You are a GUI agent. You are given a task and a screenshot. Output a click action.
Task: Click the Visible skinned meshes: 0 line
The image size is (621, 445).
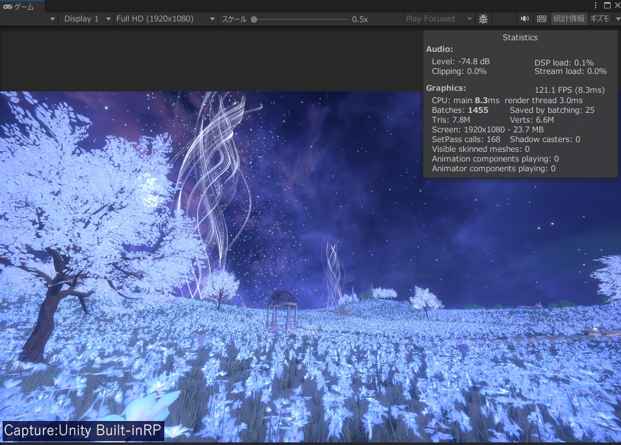481,149
